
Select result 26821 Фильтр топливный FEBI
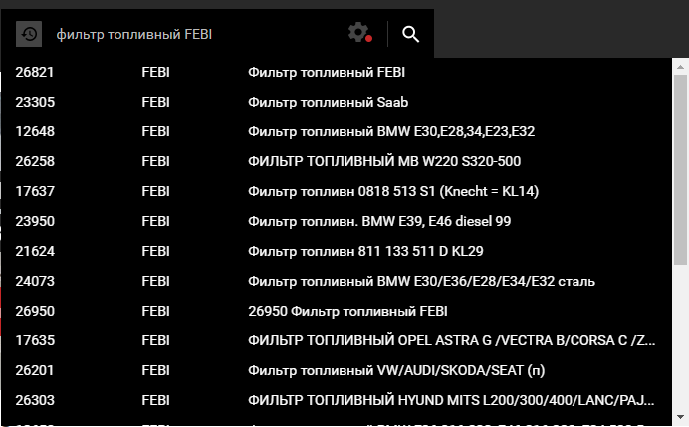(x=337, y=72)
